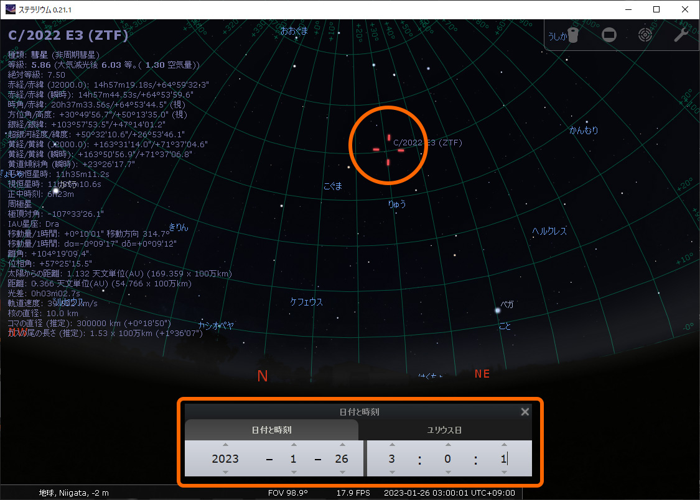Select the comet at the red crosshair marker

388,150
